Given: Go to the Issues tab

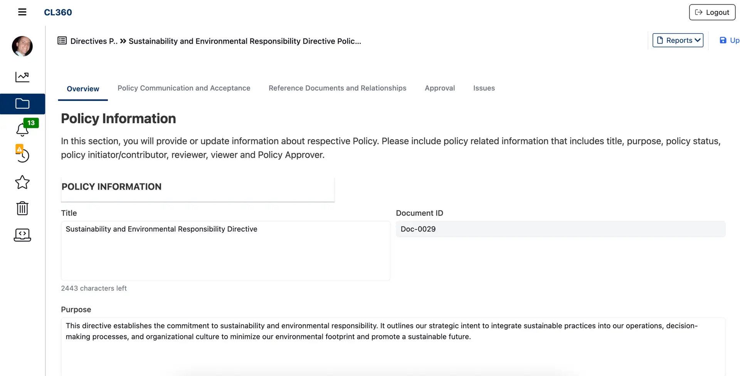Looking at the screenshot, I should (x=484, y=88).
